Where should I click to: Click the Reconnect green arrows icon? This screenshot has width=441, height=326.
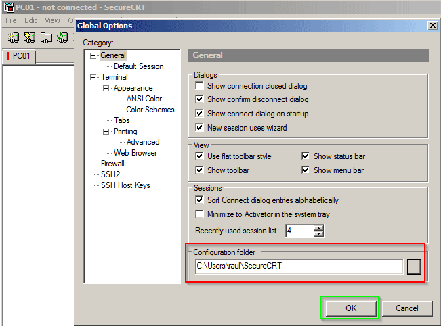pos(63,37)
